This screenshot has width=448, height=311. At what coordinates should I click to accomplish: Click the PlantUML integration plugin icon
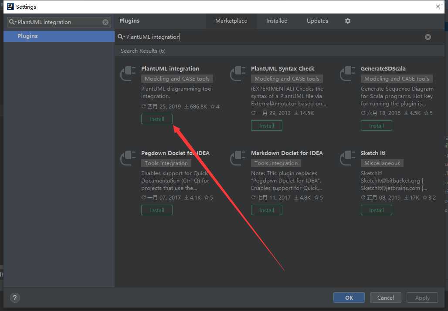(x=128, y=74)
